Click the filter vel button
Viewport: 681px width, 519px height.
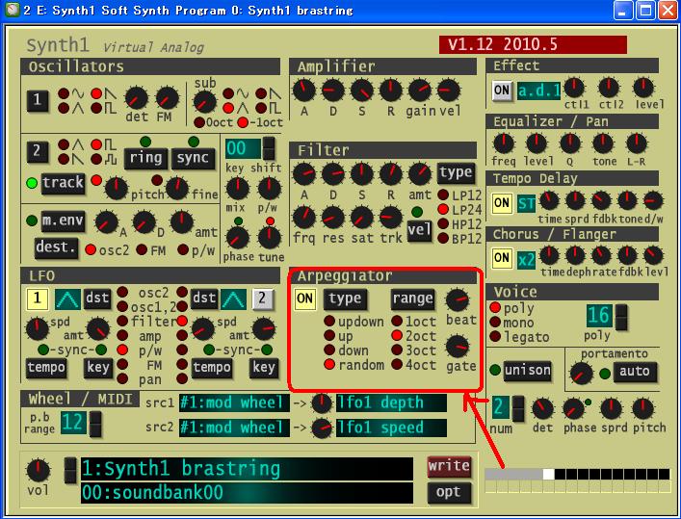click(419, 230)
